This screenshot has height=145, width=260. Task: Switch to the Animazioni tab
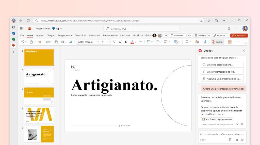(94, 35)
